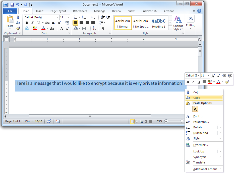Screen dimensions: 234x174
Task: Open the Page Layout tab
Action: point(58,11)
